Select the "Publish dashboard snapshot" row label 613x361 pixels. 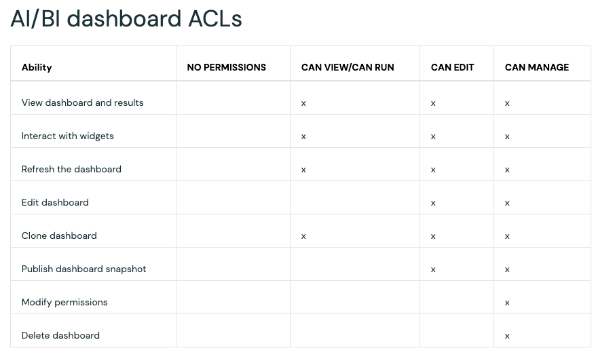[x=84, y=269]
